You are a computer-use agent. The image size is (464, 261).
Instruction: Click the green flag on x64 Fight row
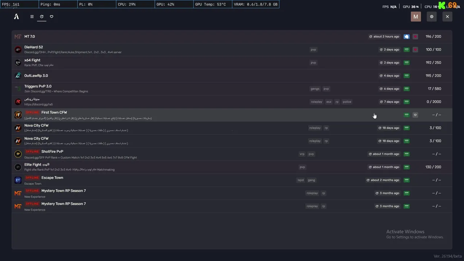[x=407, y=63]
